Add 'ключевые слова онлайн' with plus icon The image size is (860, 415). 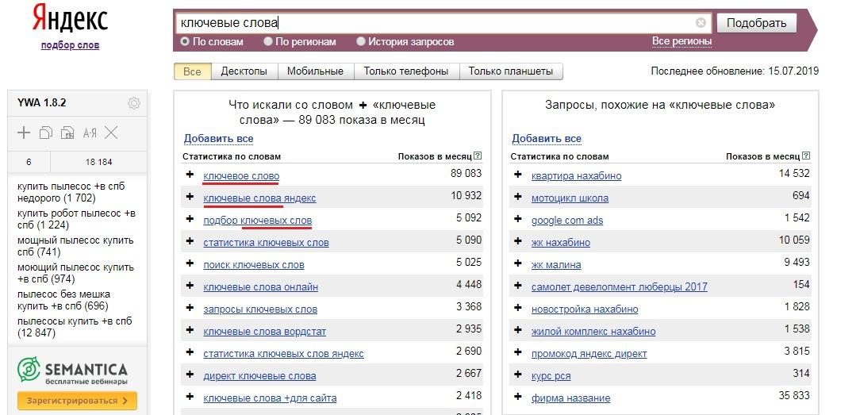tap(190, 285)
